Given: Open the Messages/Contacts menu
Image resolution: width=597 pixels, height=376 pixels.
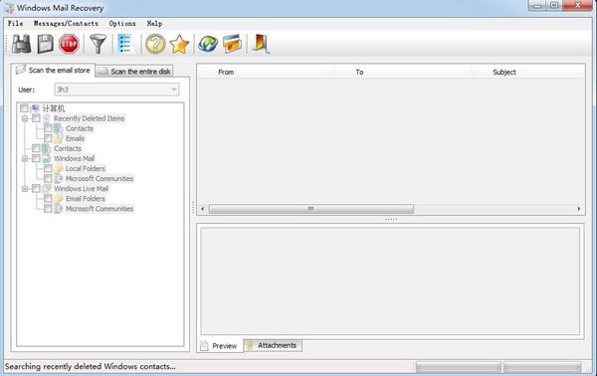Looking at the screenshot, I should tap(66, 24).
